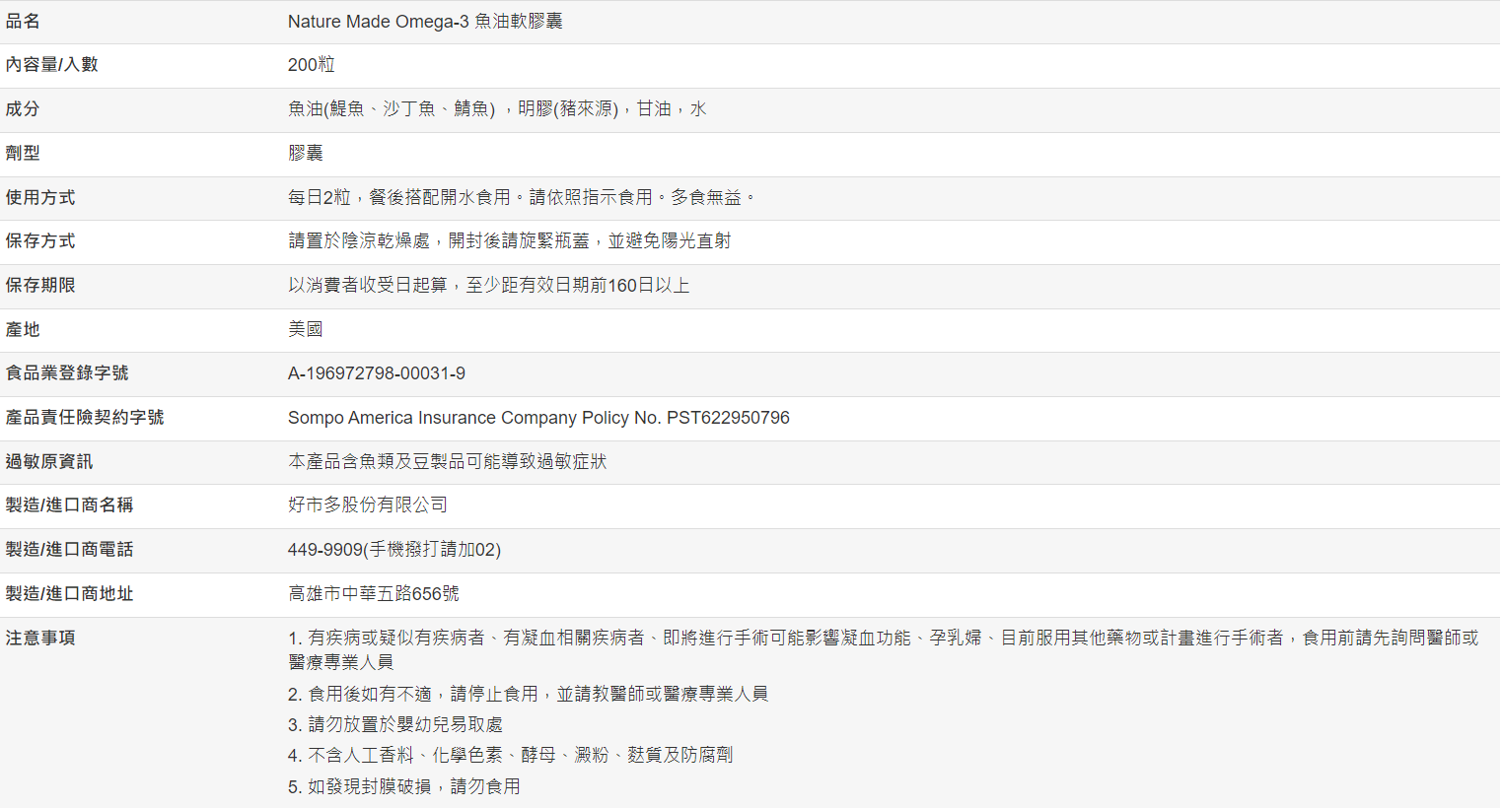The image size is (1503, 808).
Task: Click the '注意事項' row label
Action: click(x=40, y=639)
